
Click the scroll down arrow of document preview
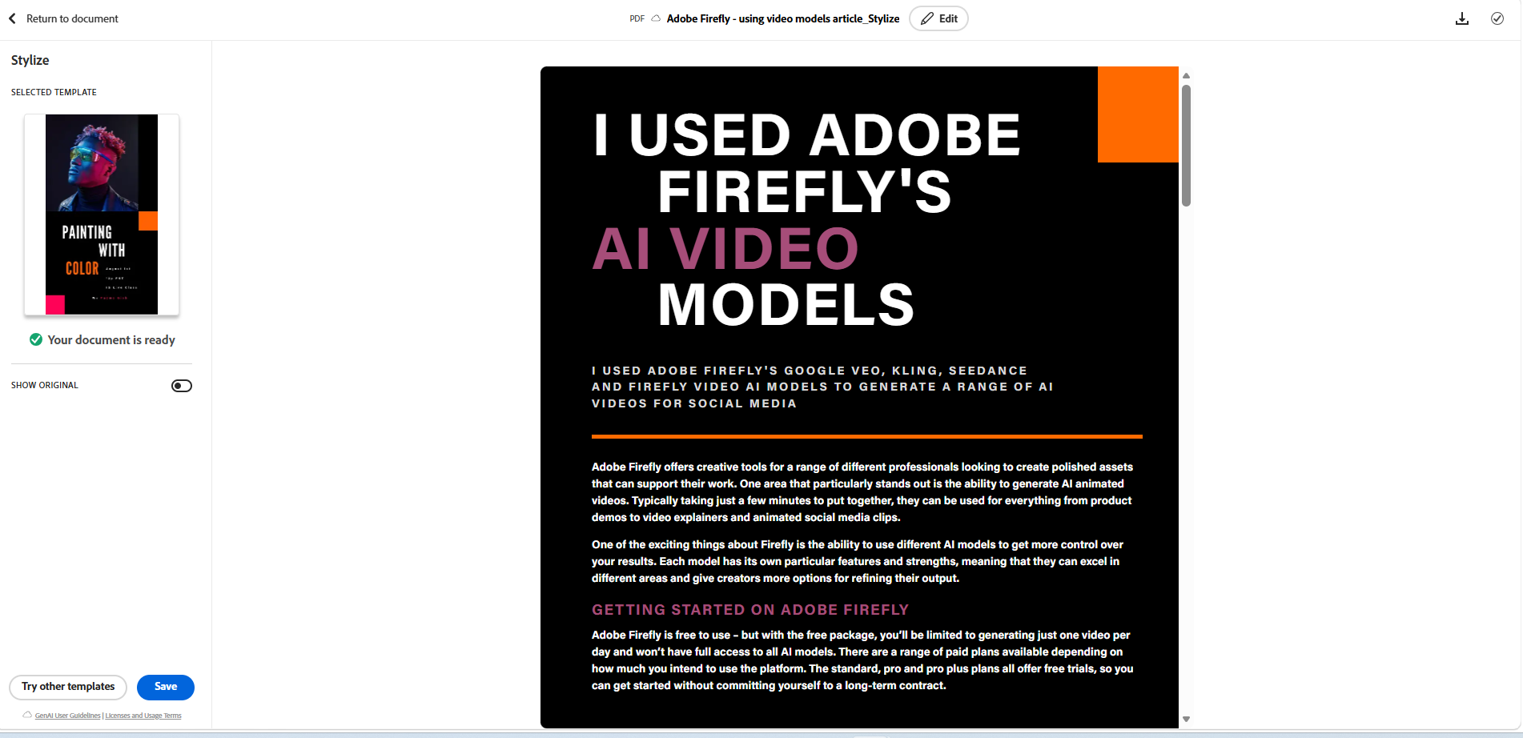pyautogui.click(x=1187, y=719)
